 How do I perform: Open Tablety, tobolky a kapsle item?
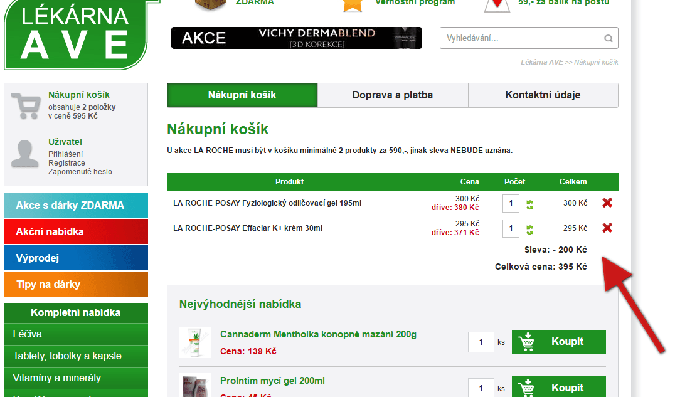(76, 356)
